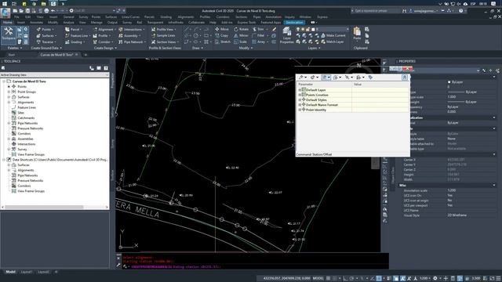Open the Active Drawing View dropdown
Image resolution: width=502 pixels, height=282 pixels.
tap(55, 75)
